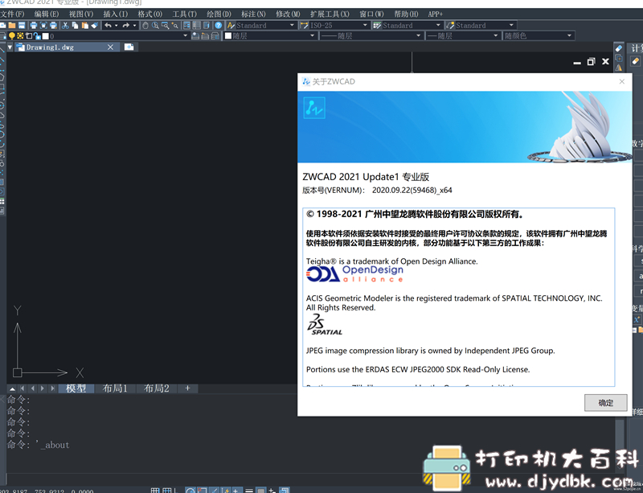This screenshot has width=643, height=493.
Task: Expand the Redo history dropdown arrow
Action: 134,26
